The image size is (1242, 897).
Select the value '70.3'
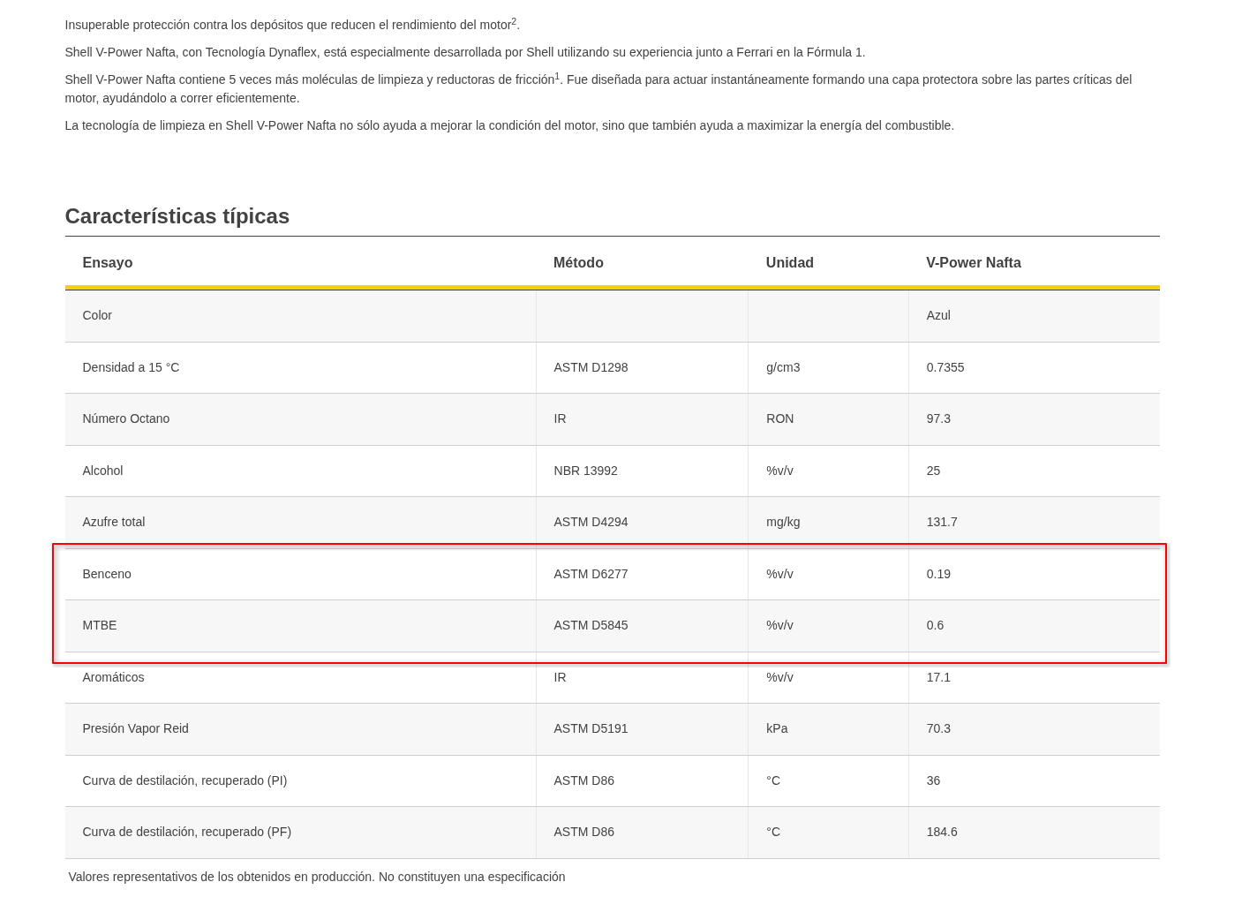[938, 728]
